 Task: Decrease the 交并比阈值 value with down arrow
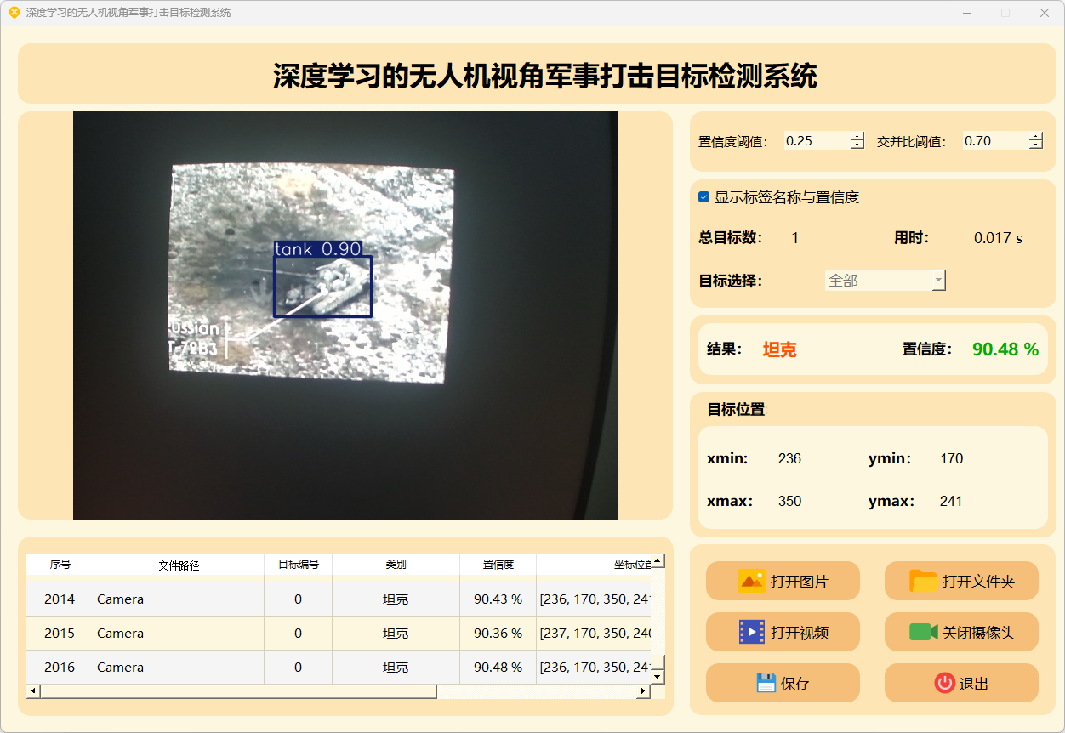[x=1035, y=145]
